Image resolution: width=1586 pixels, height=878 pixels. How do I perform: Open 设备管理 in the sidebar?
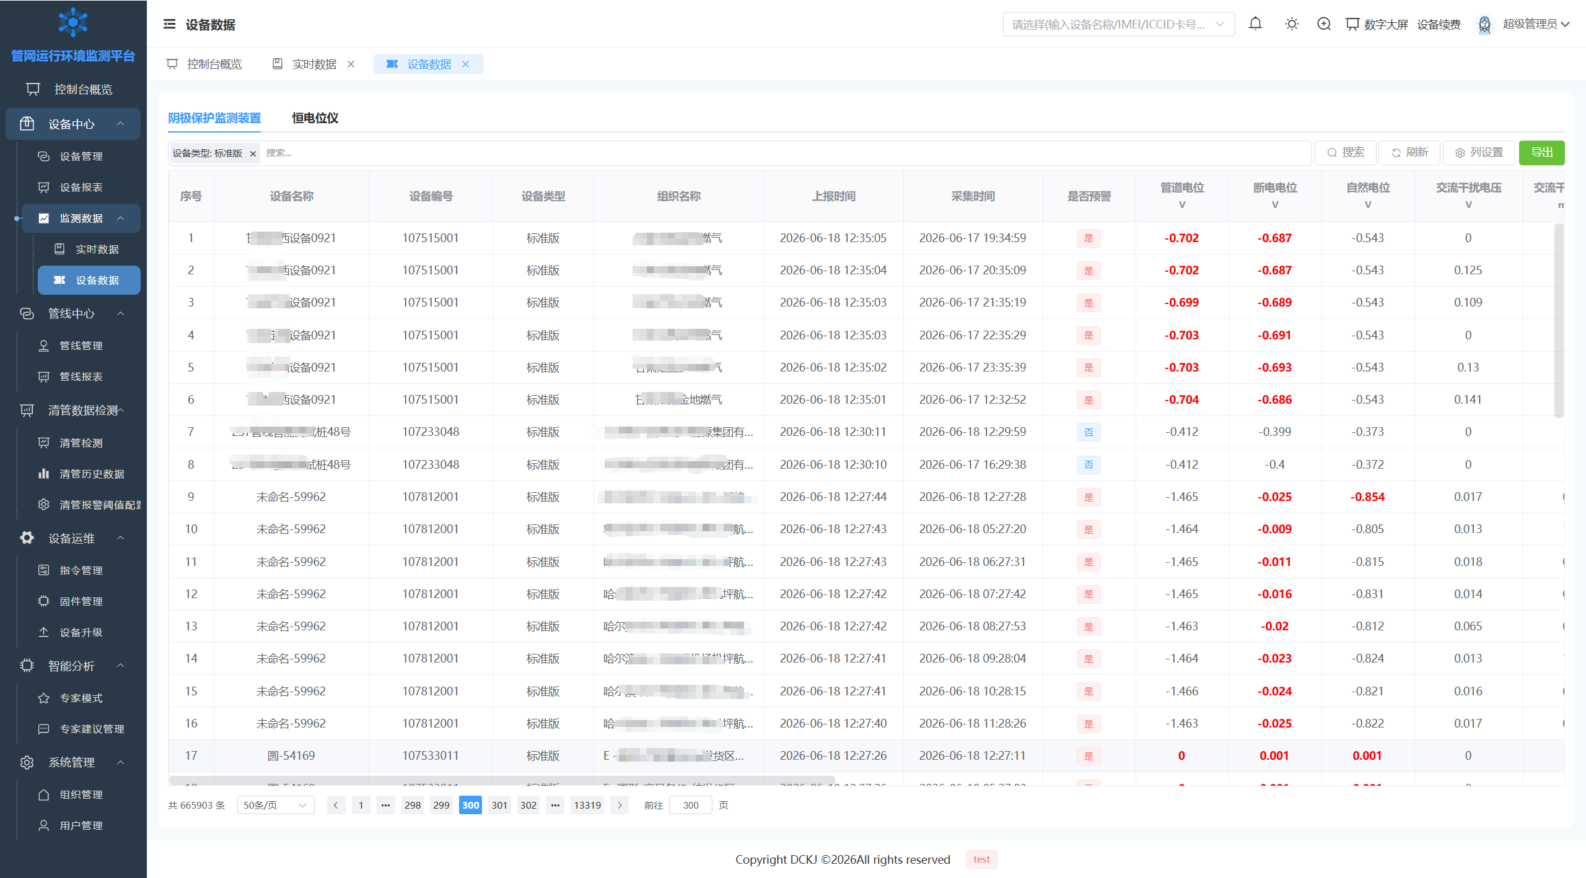81,156
